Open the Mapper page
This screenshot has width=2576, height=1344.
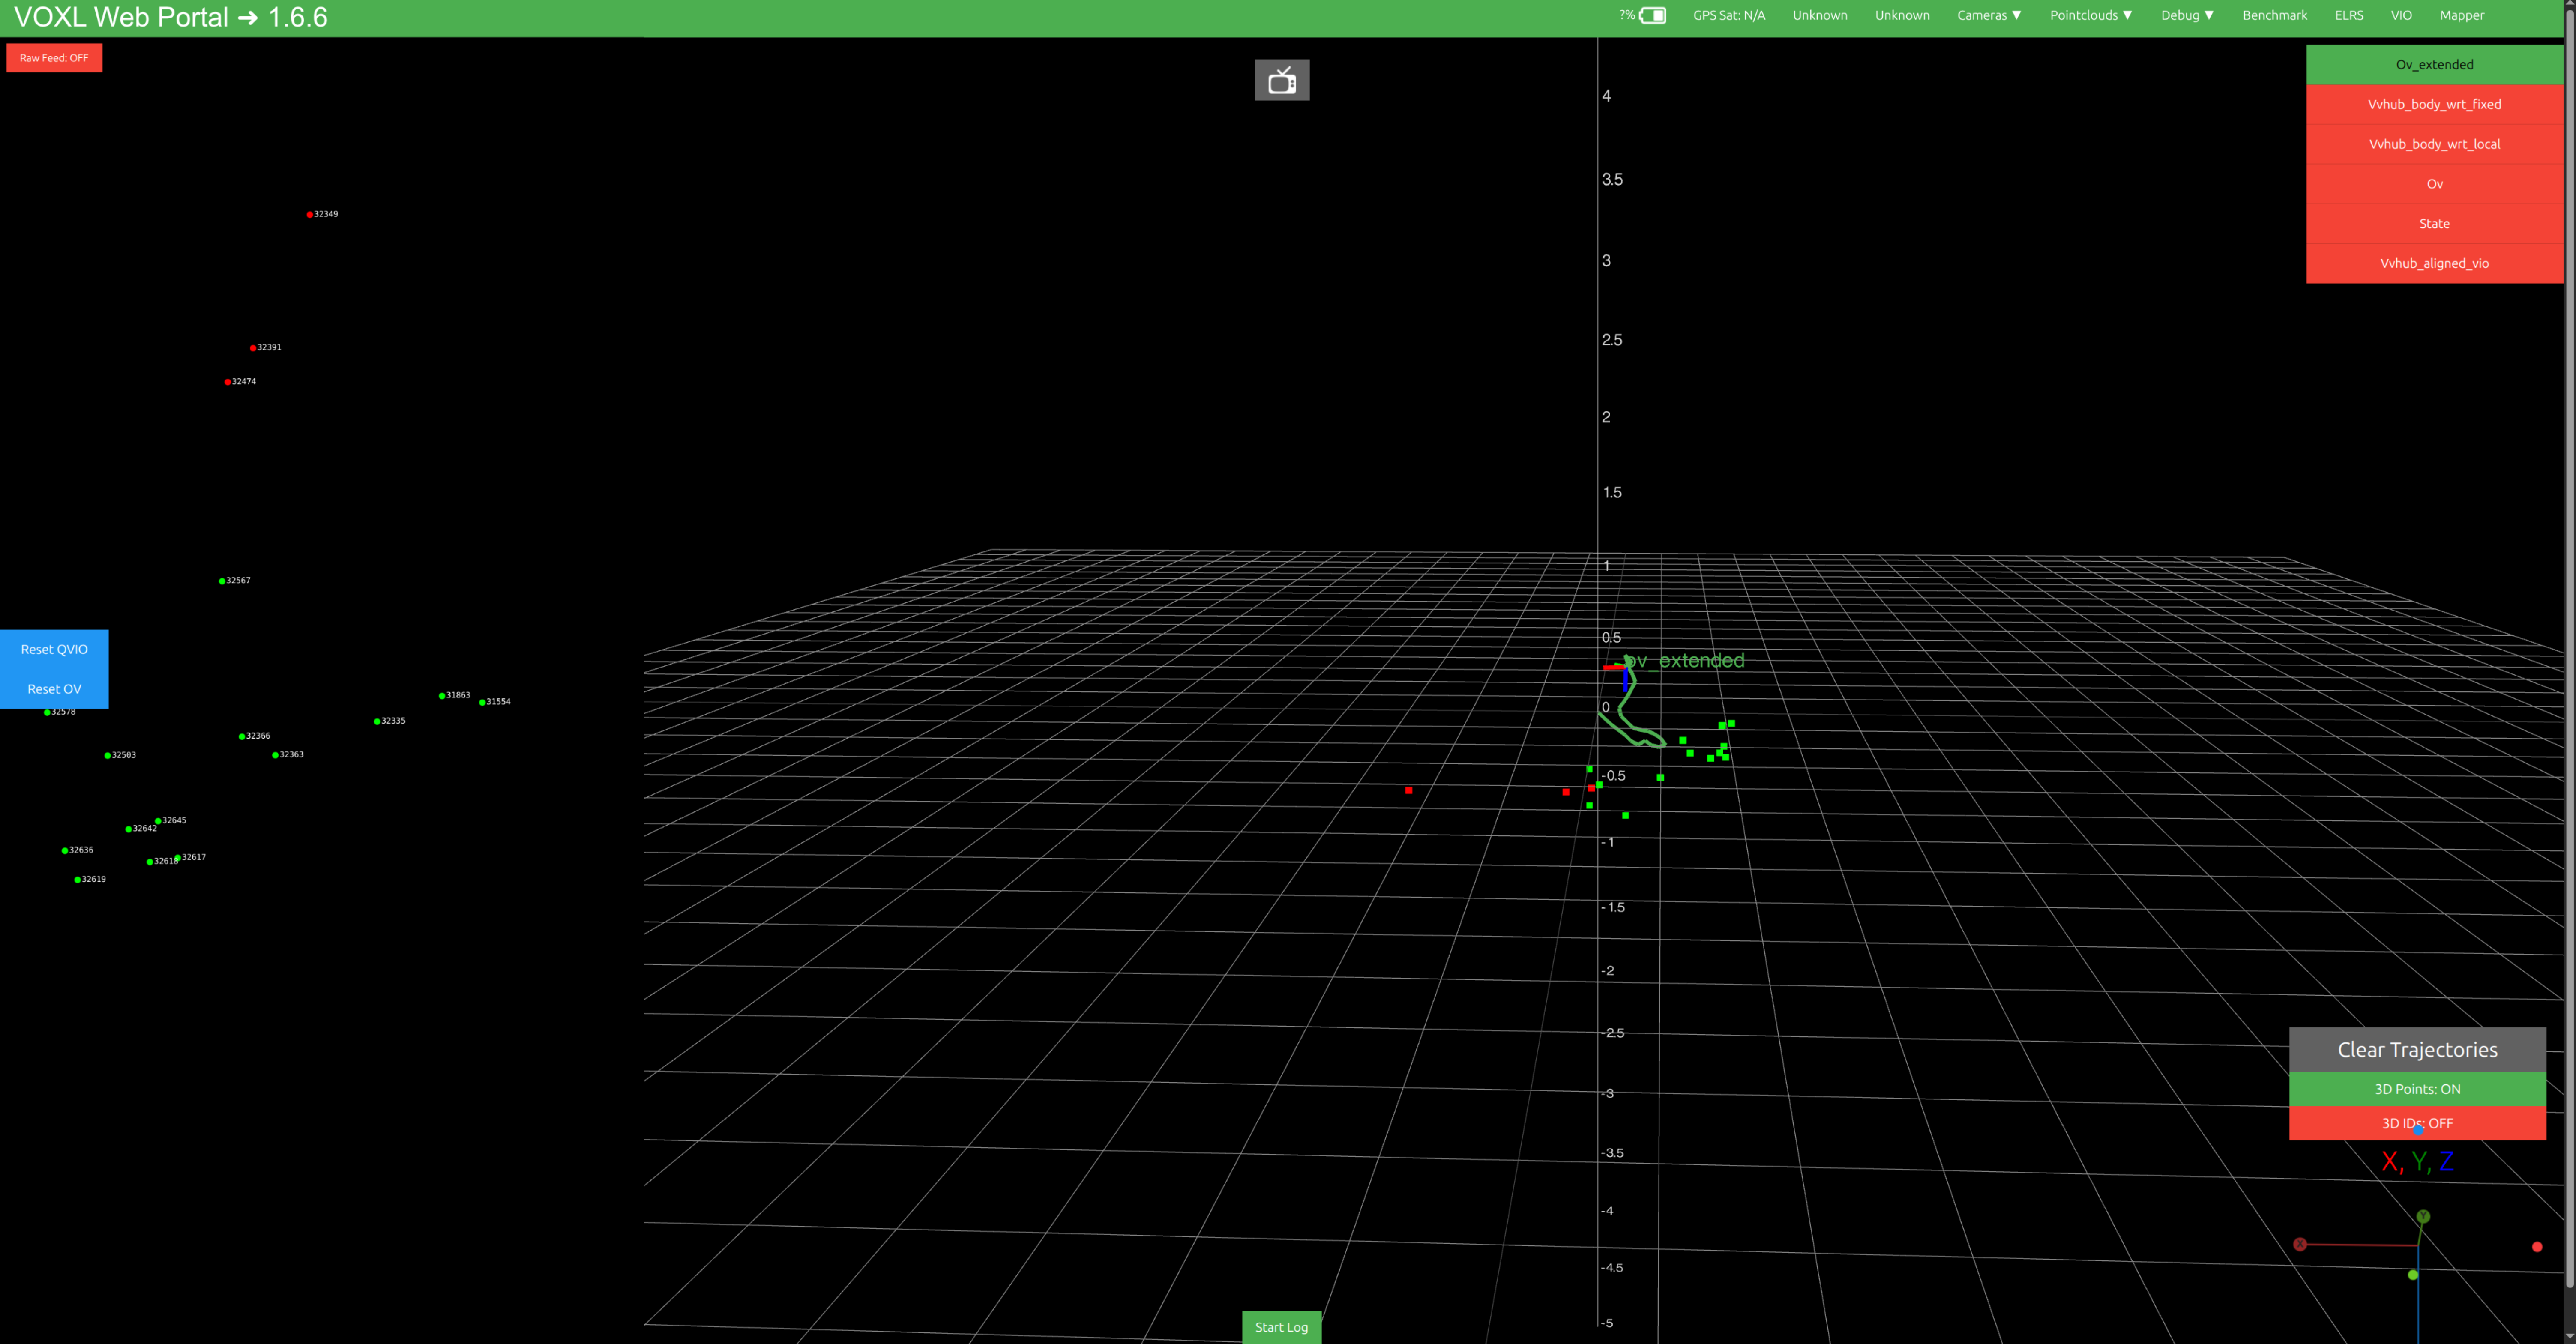(2461, 15)
